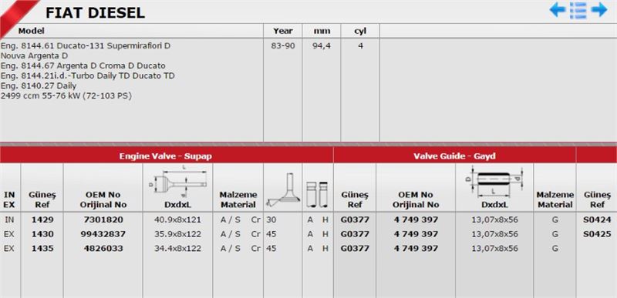The width and height of the screenshot is (617, 298).
Task: Click the IN EX column header
Action: (9, 199)
